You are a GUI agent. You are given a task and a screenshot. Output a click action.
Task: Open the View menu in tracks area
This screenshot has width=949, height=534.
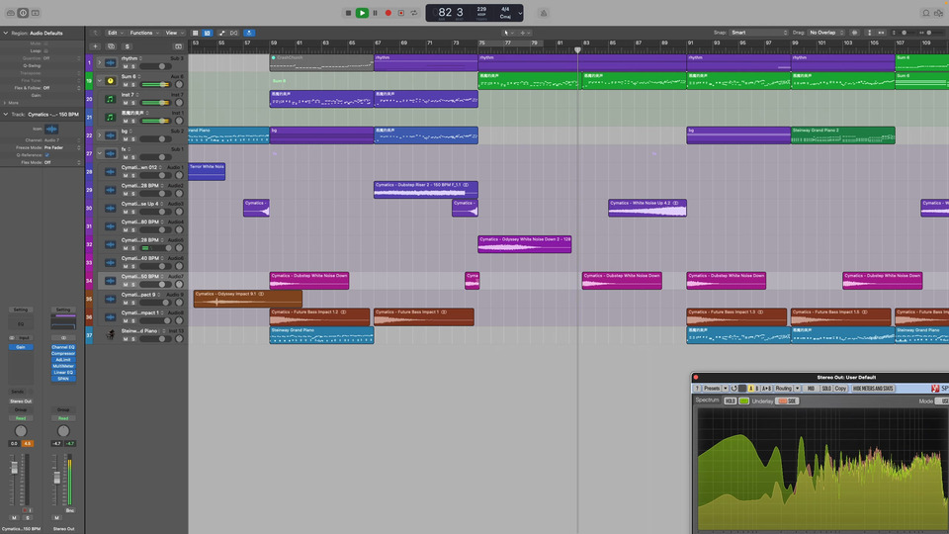[174, 33]
